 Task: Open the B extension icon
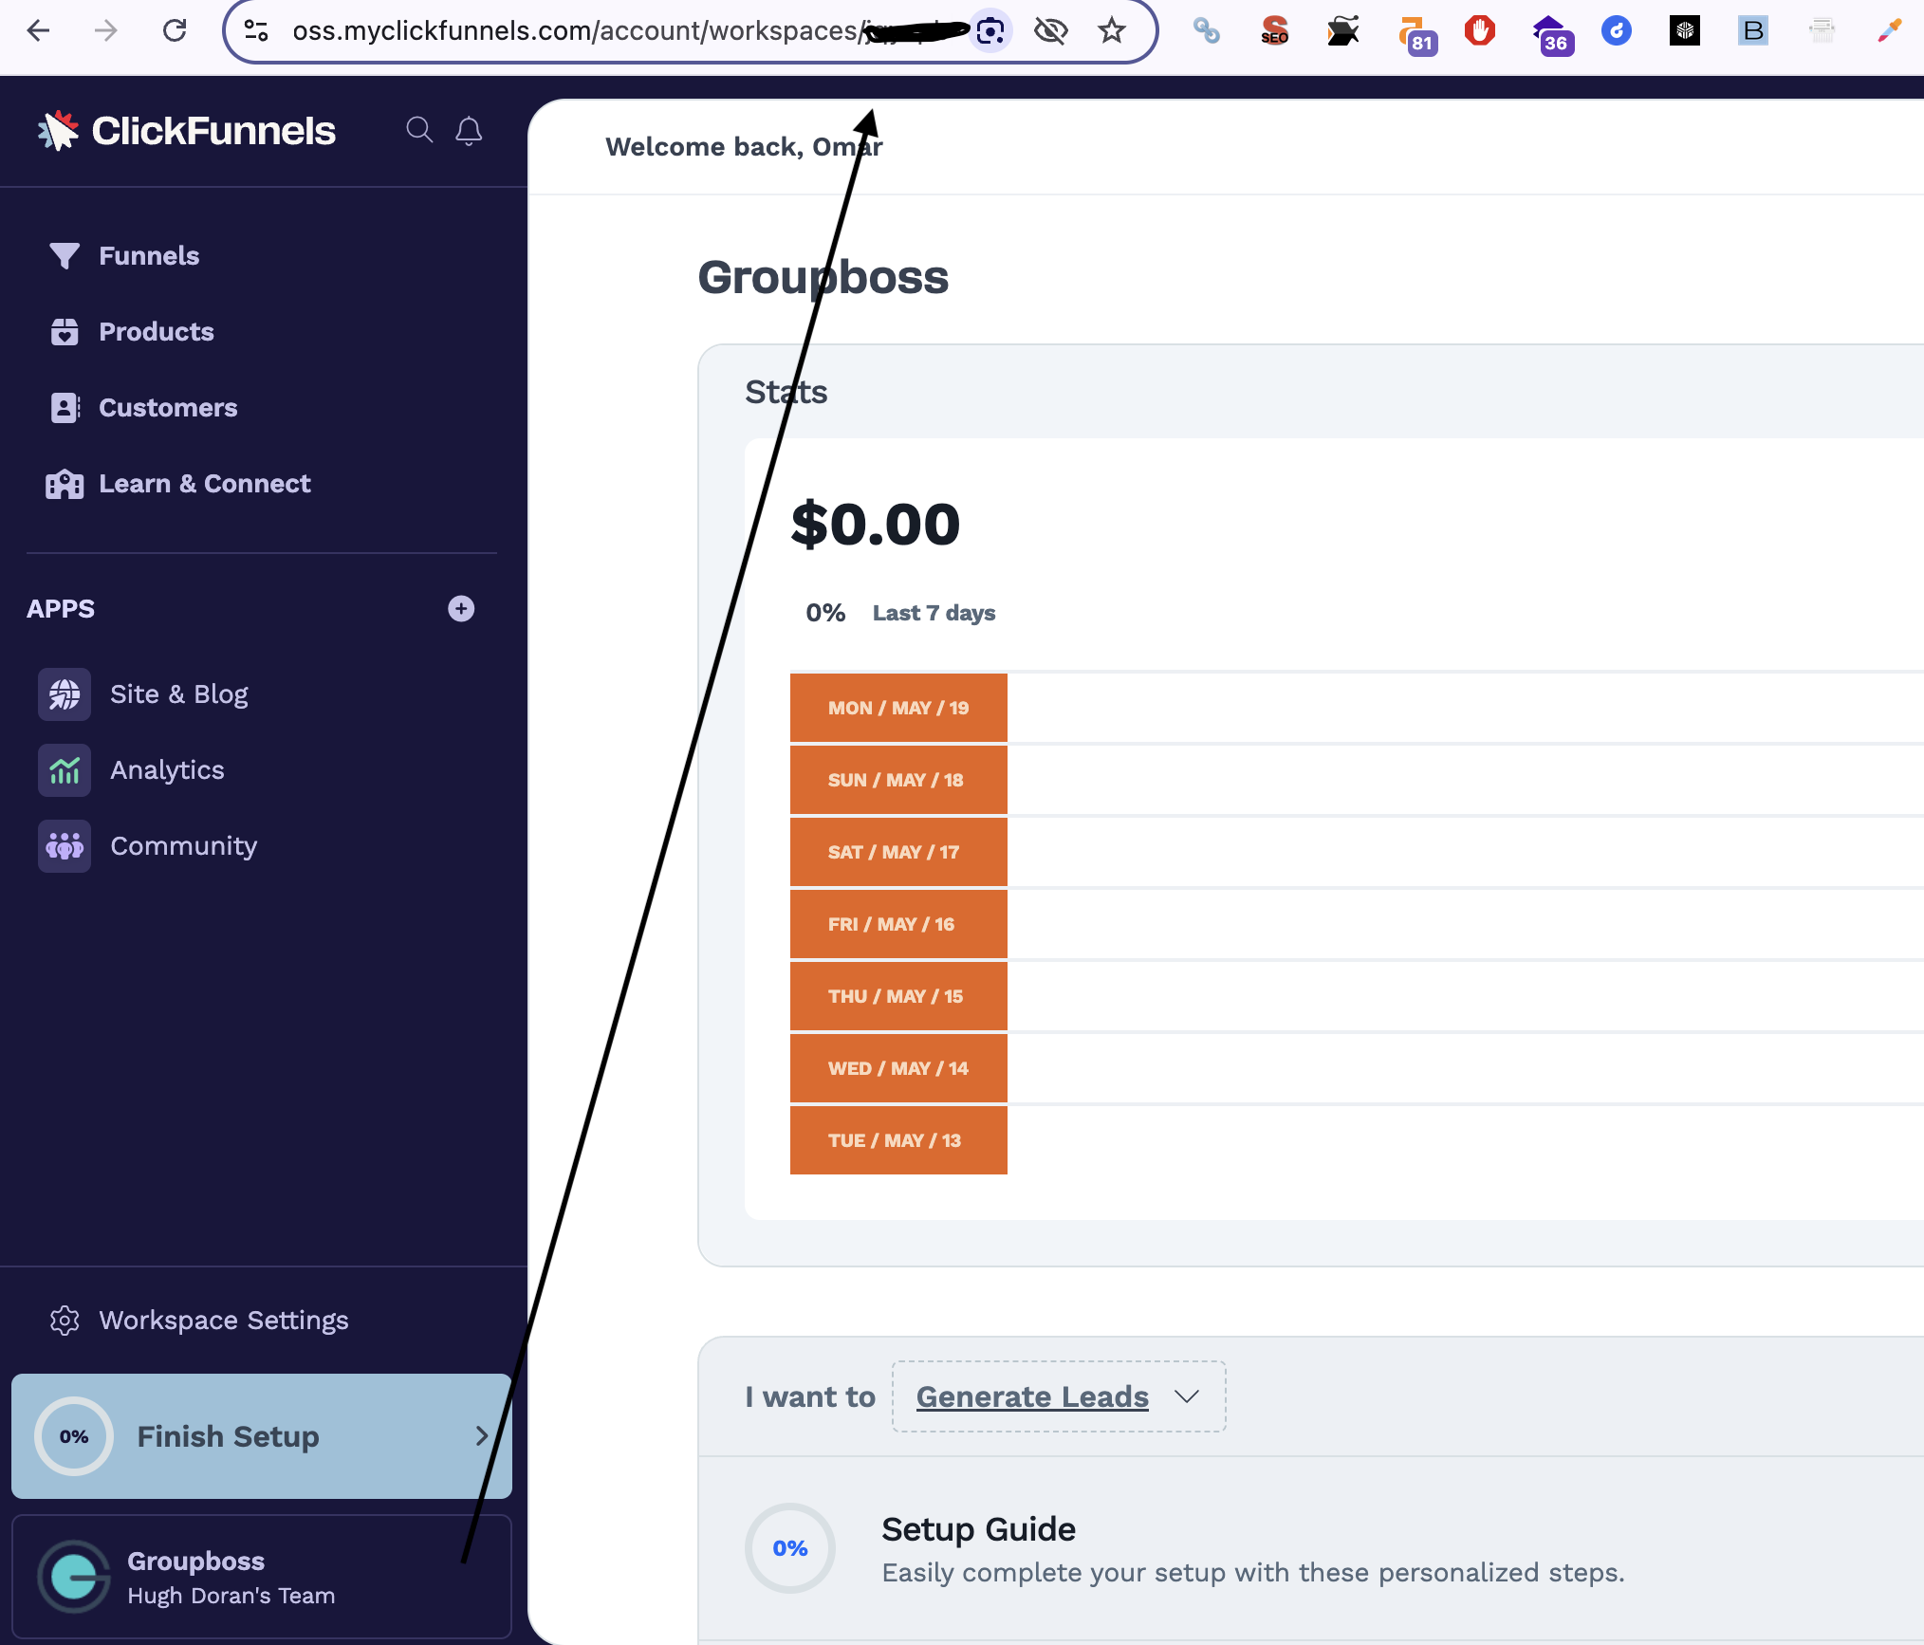pos(1753,31)
